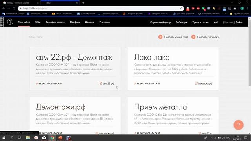
Task: Open external link лакалака.рф
Action: pyautogui.click(x=204, y=83)
